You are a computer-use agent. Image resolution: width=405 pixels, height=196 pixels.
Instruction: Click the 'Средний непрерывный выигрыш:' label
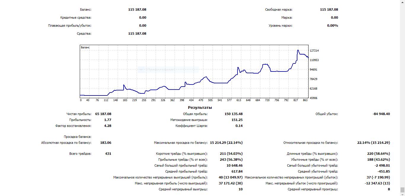pyautogui.click(x=183, y=189)
